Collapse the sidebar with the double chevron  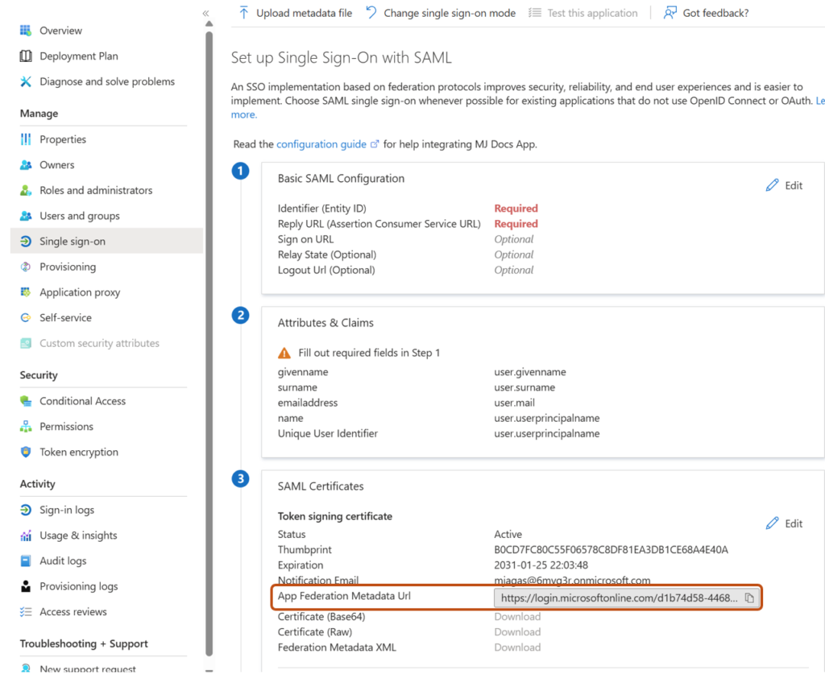[206, 13]
